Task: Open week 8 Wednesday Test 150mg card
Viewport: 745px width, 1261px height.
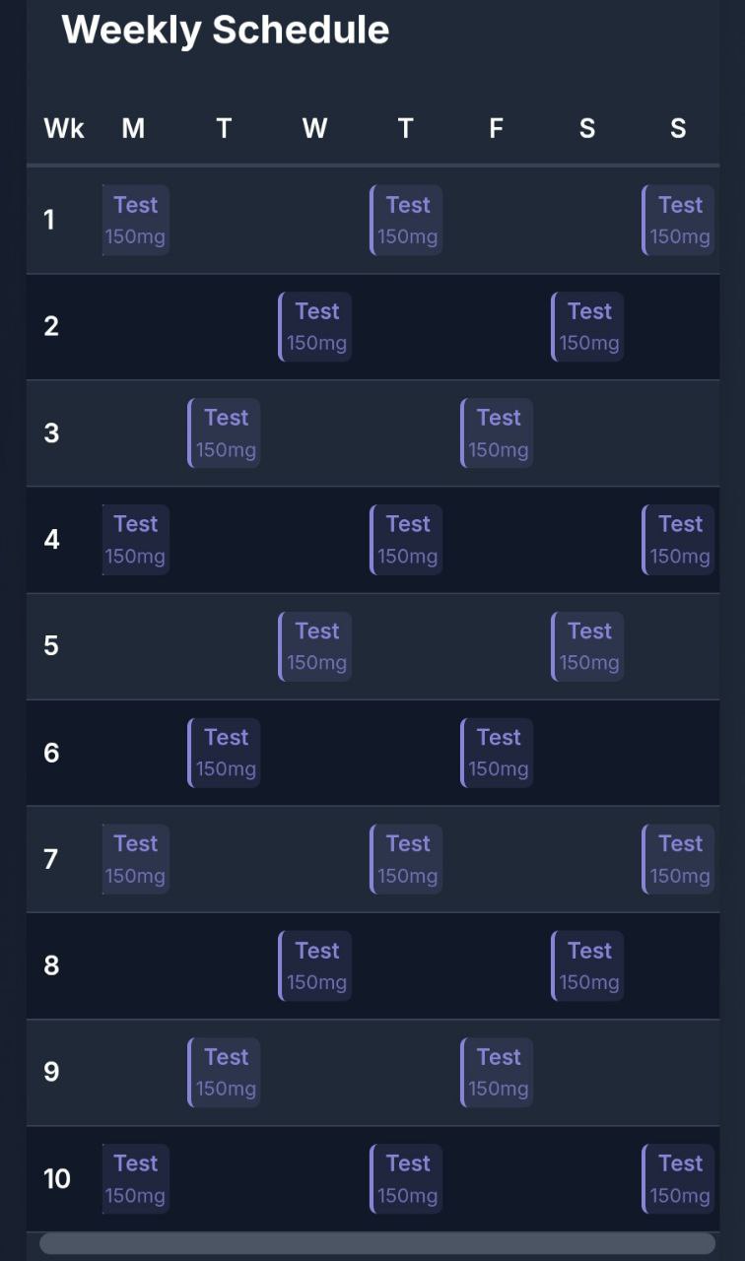Action: coord(315,965)
